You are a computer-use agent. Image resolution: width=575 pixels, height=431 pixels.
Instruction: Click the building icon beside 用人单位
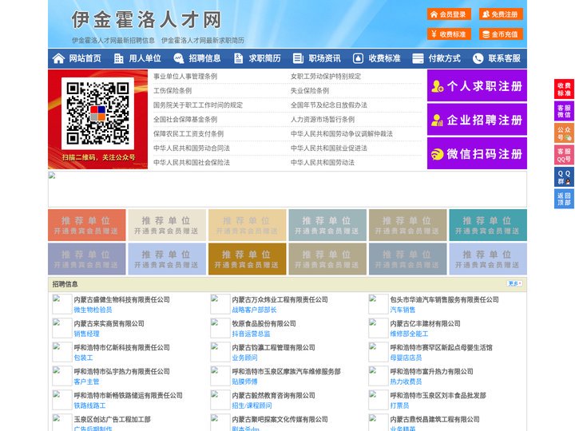(x=118, y=58)
